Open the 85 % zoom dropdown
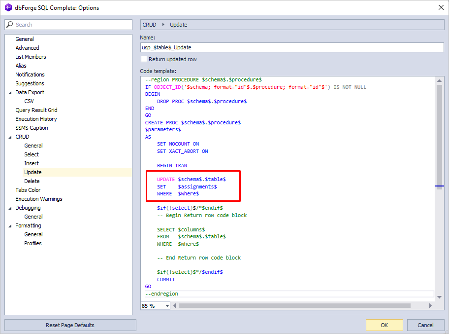 (x=167, y=306)
